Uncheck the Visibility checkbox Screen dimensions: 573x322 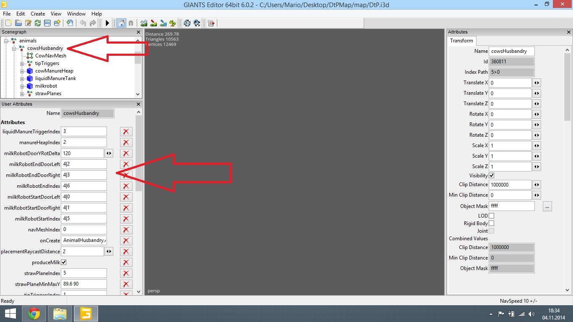click(492, 175)
